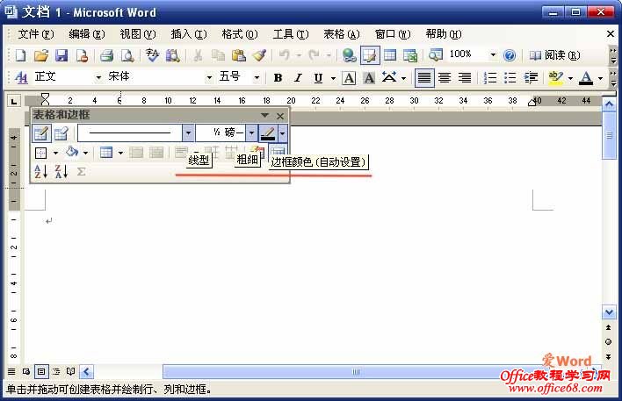Image resolution: width=622 pixels, height=401 pixels.
Task: Paste from the clipboard icon
Action: point(238,55)
